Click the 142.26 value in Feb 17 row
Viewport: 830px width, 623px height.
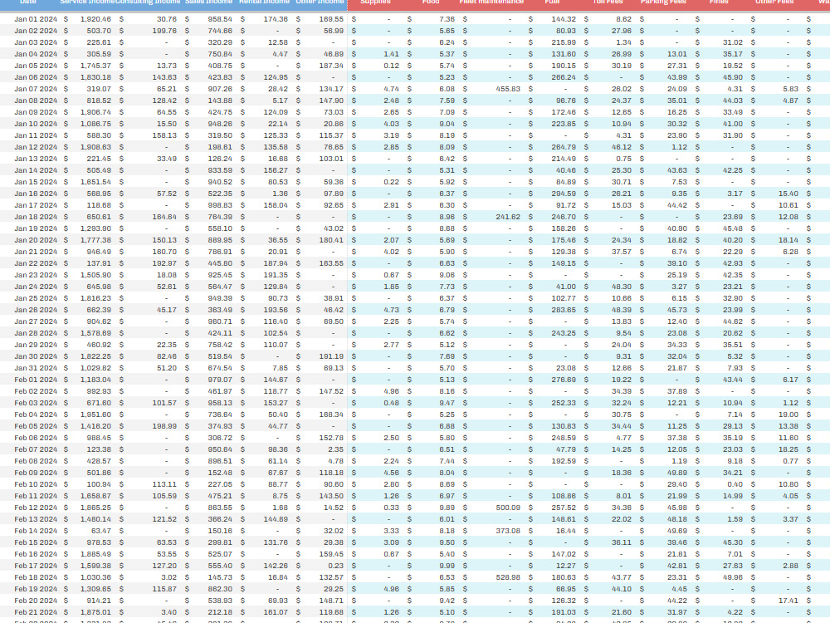276,567
